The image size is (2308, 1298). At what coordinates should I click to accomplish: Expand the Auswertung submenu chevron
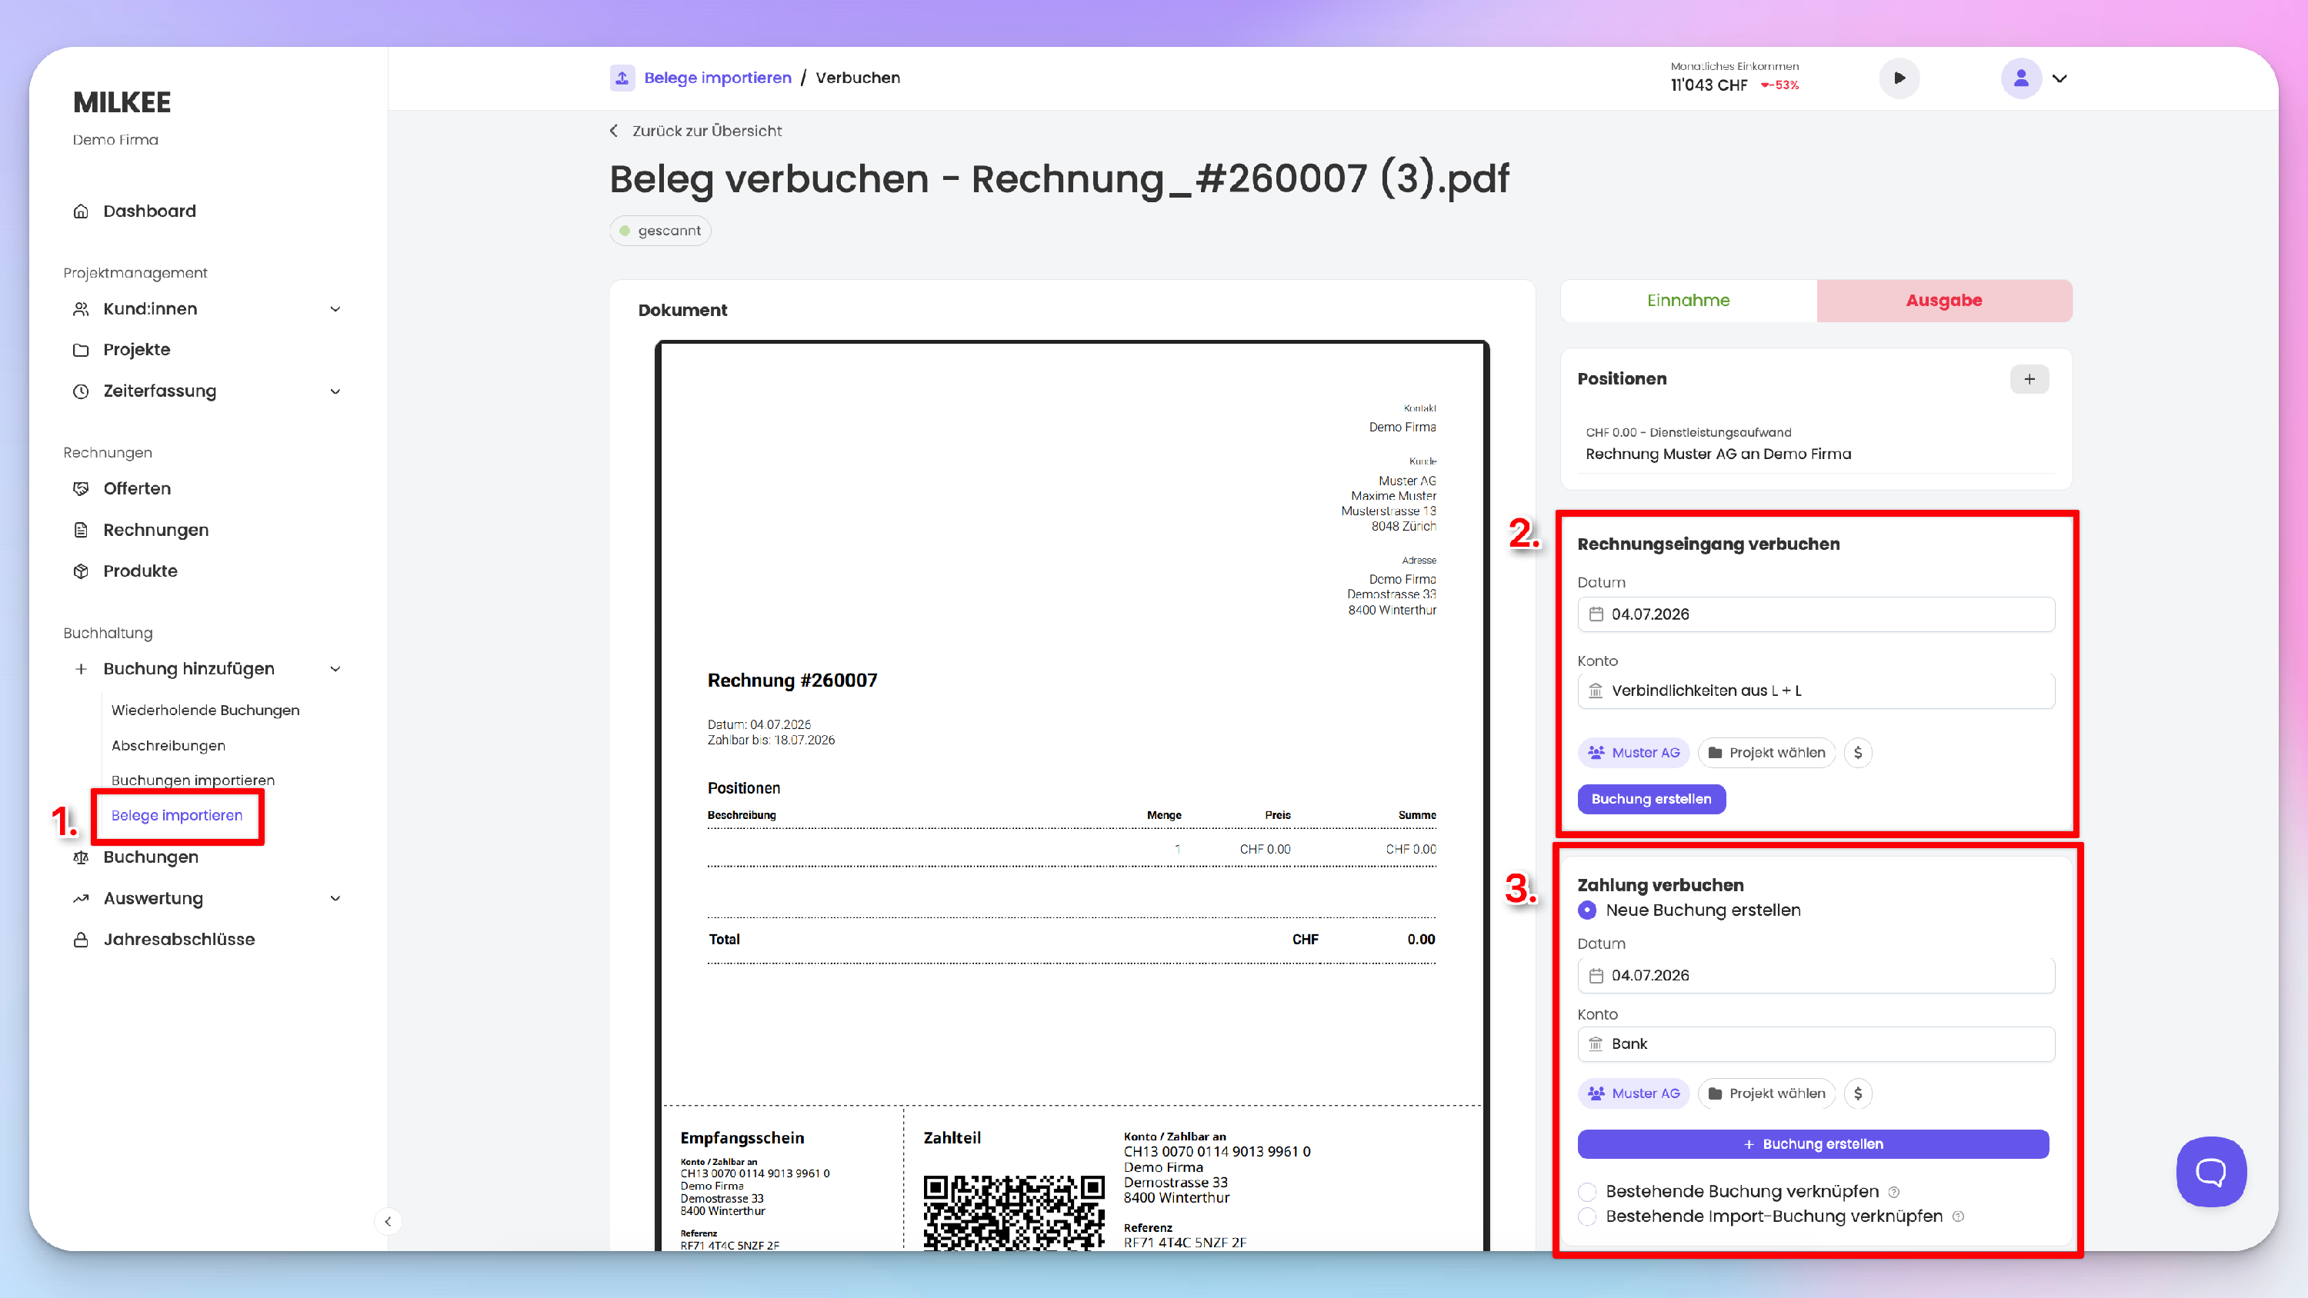click(335, 898)
